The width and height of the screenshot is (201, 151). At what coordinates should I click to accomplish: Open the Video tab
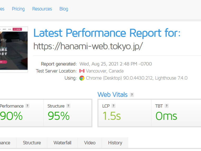coord(90,143)
